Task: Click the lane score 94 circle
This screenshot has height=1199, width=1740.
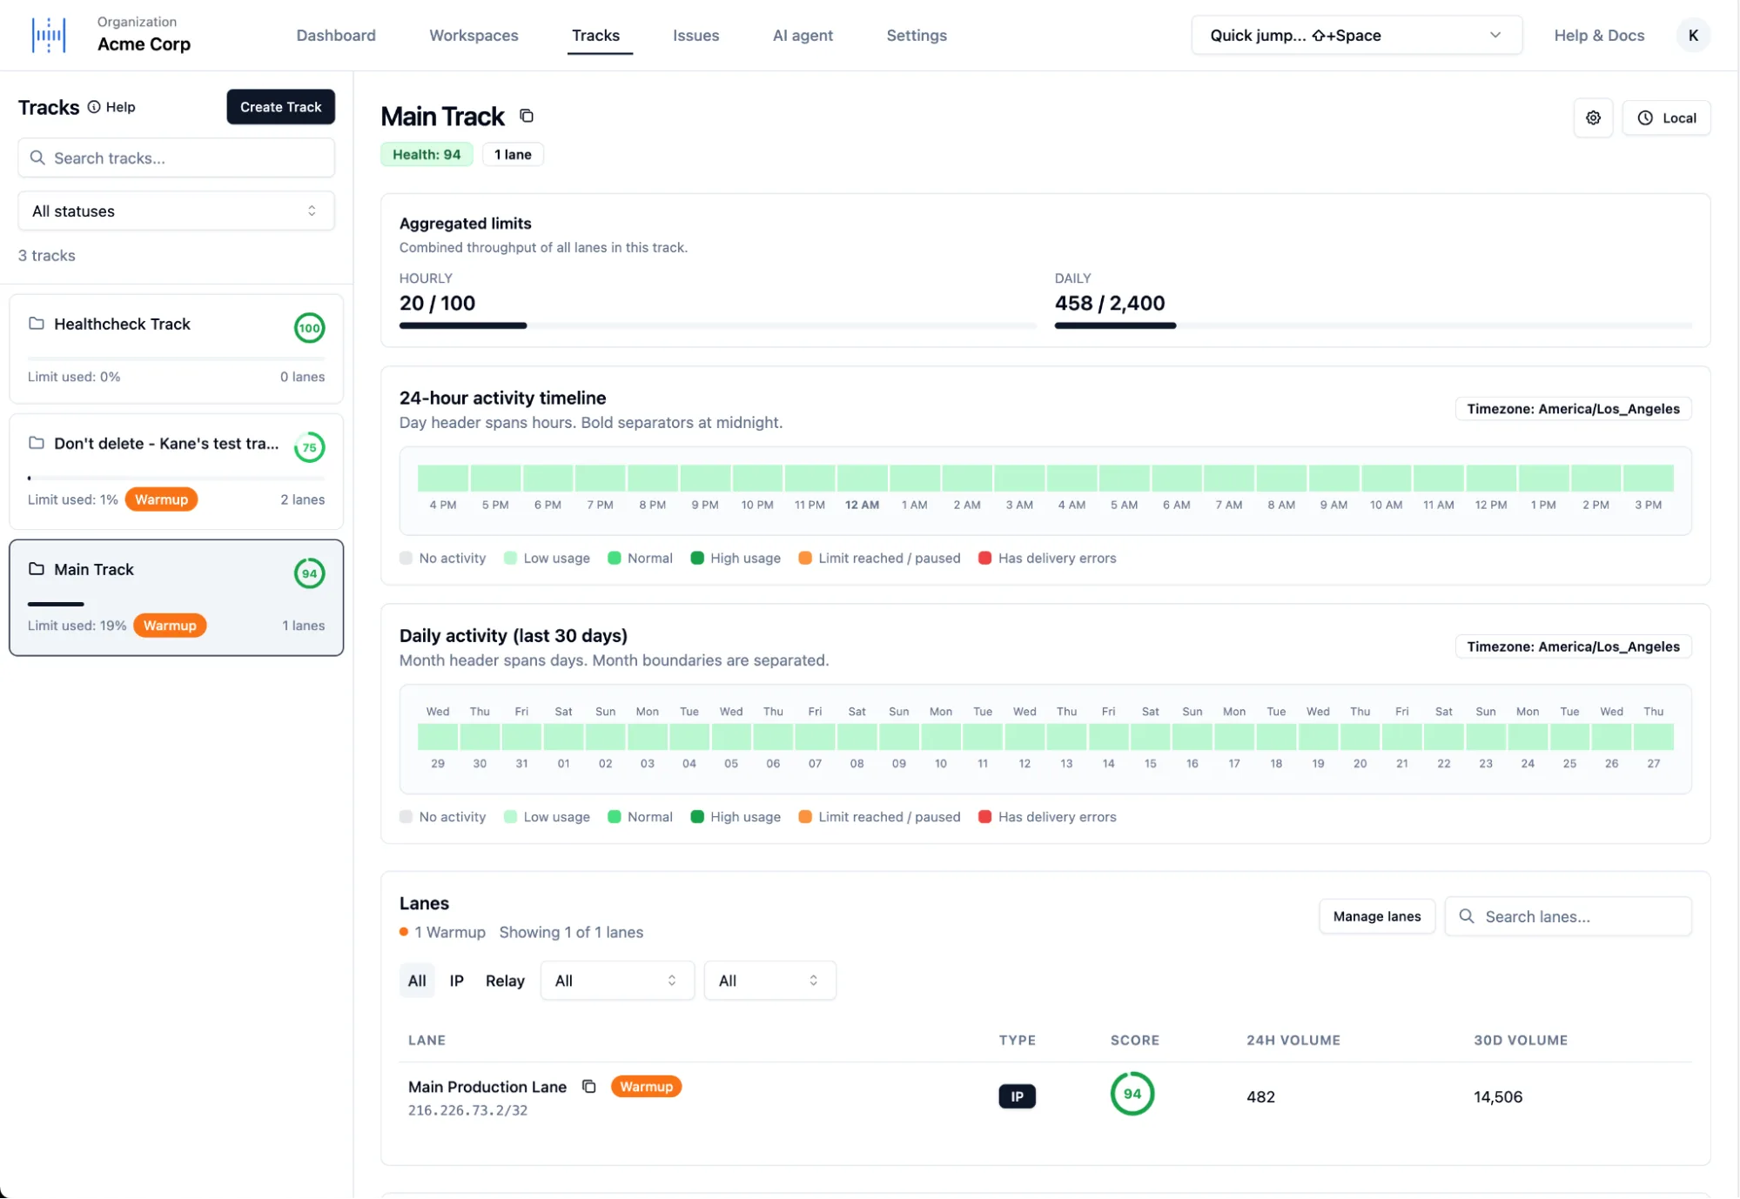Action: (1132, 1094)
